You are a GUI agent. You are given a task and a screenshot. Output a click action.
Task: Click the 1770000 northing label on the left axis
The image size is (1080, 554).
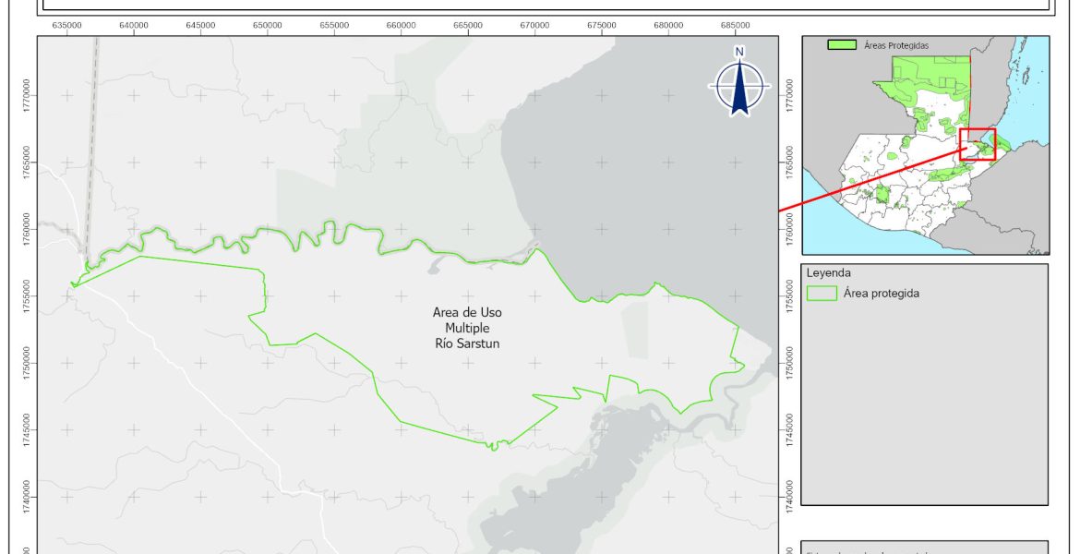point(25,94)
